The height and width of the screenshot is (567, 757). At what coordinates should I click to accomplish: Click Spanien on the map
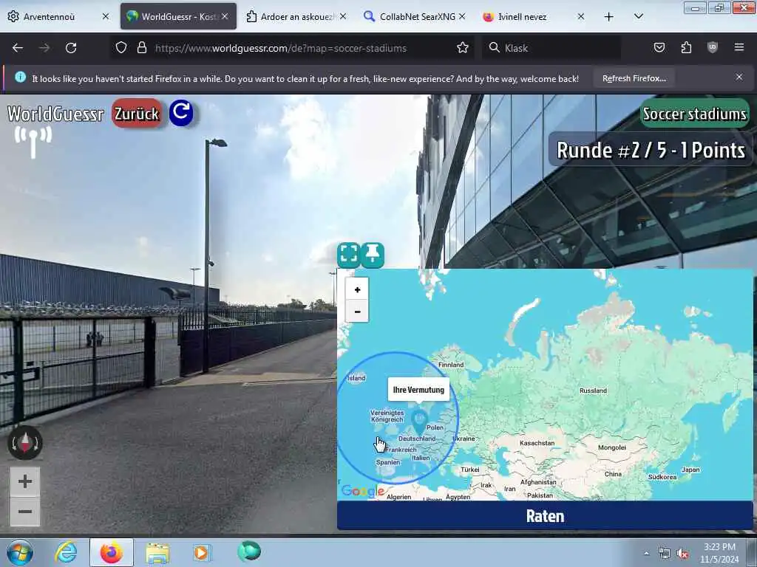387,462
